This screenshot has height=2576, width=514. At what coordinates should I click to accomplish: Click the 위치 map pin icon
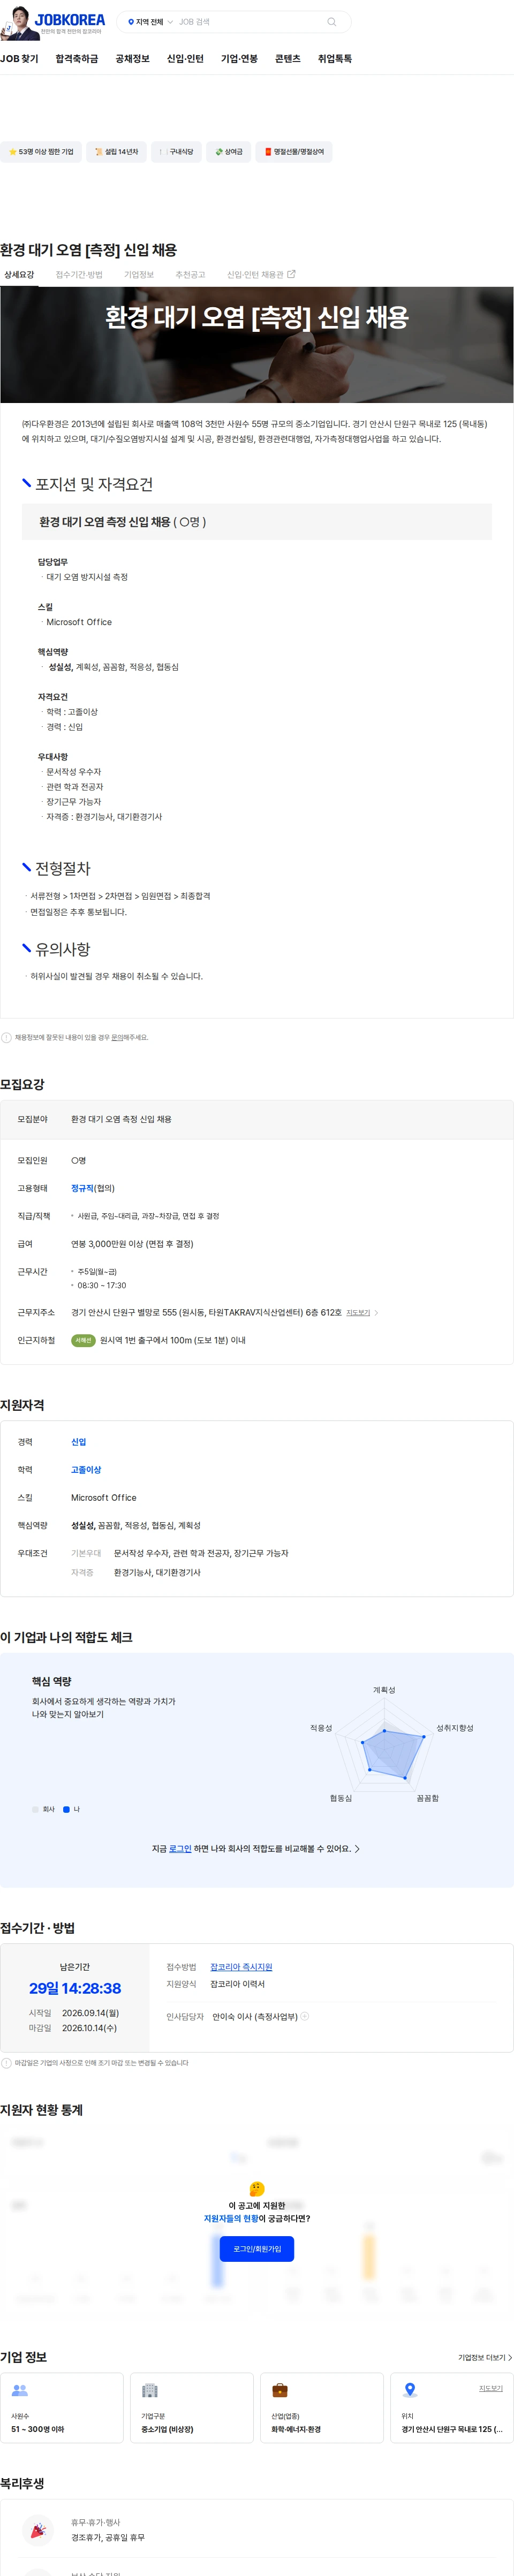410,2390
